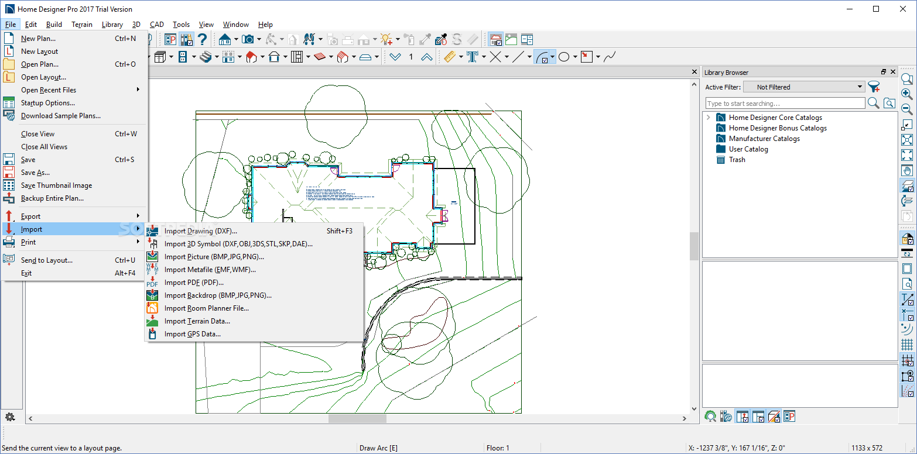Screen dimensions: 917x454
Task: Click the library search text field
Action: click(785, 104)
